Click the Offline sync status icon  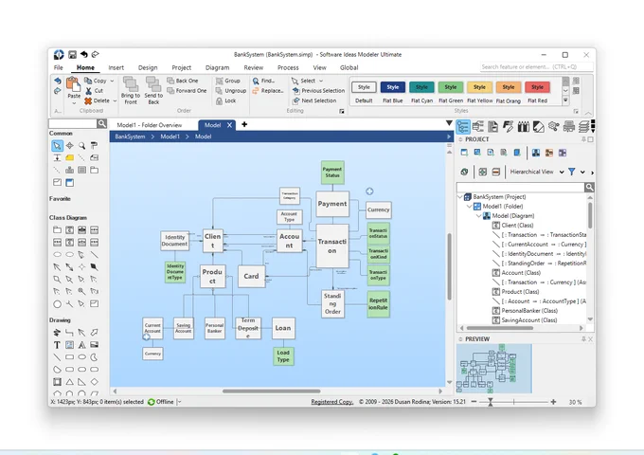point(152,402)
